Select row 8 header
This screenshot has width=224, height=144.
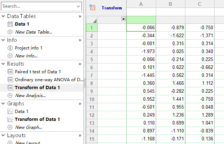(92, 83)
